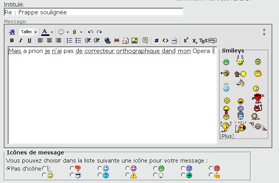Click the insert smiley toolbar icon
The image size is (279, 183).
click(61, 32)
